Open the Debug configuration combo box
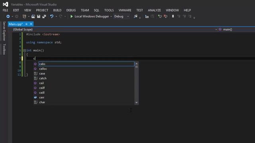The height and width of the screenshot is (143, 255). coord(122,16)
